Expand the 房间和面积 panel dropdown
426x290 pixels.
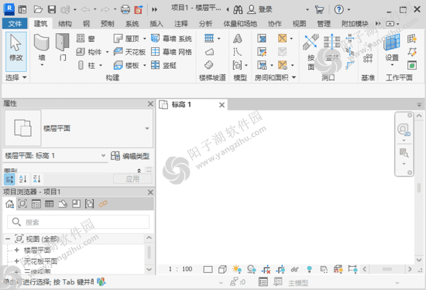pyautogui.click(x=294, y=78)
